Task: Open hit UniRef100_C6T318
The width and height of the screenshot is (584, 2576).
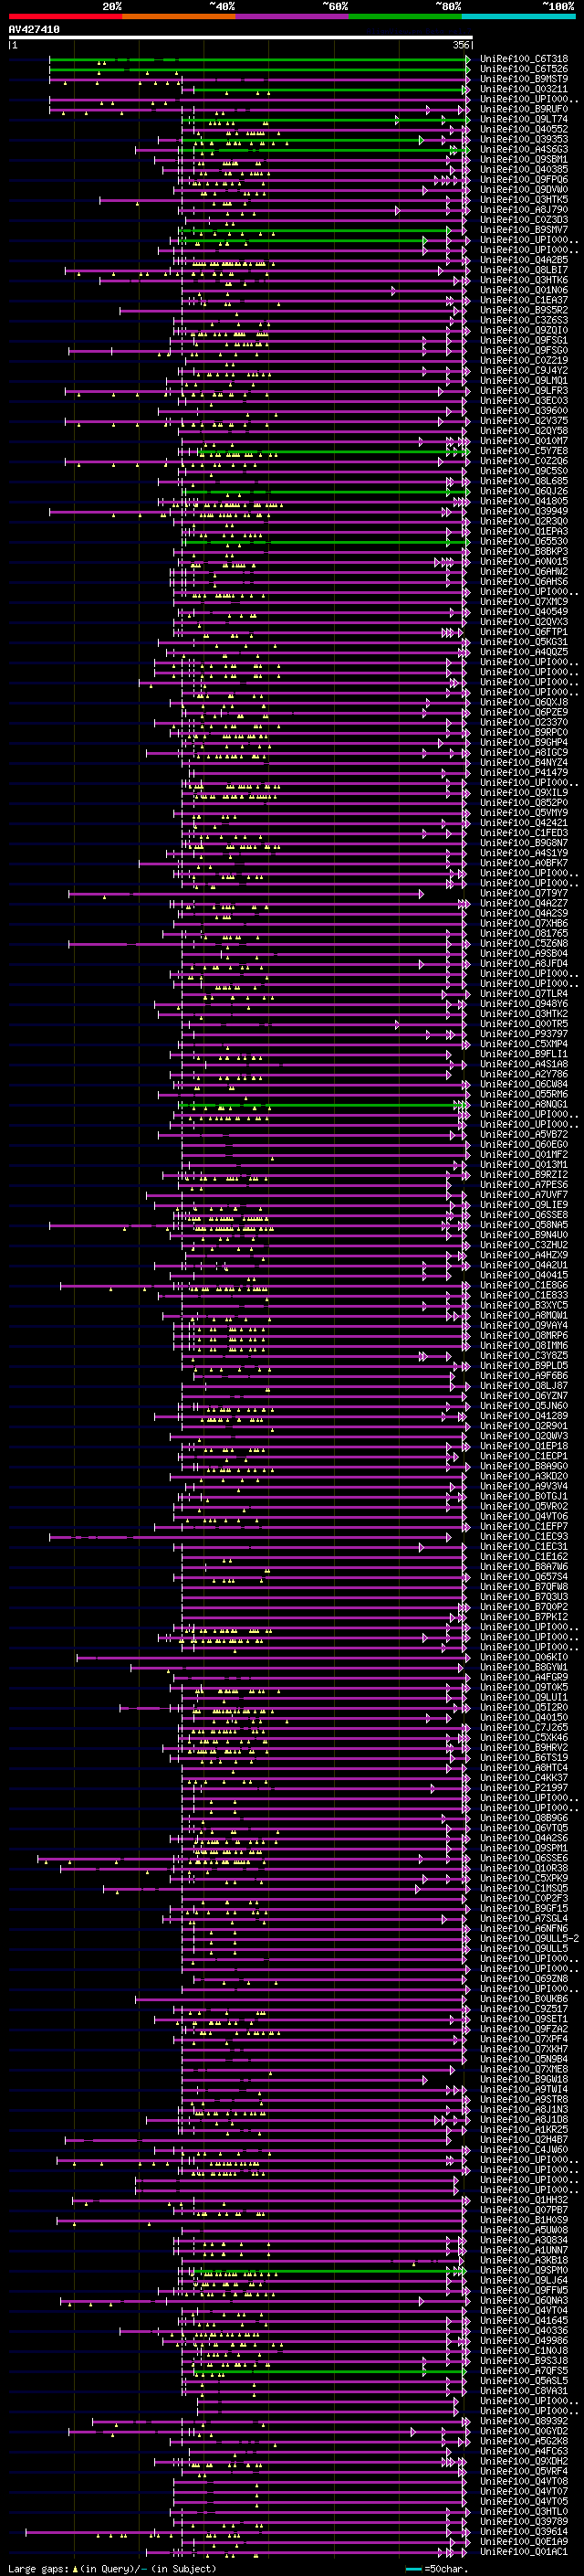Action: click(524, 59)
